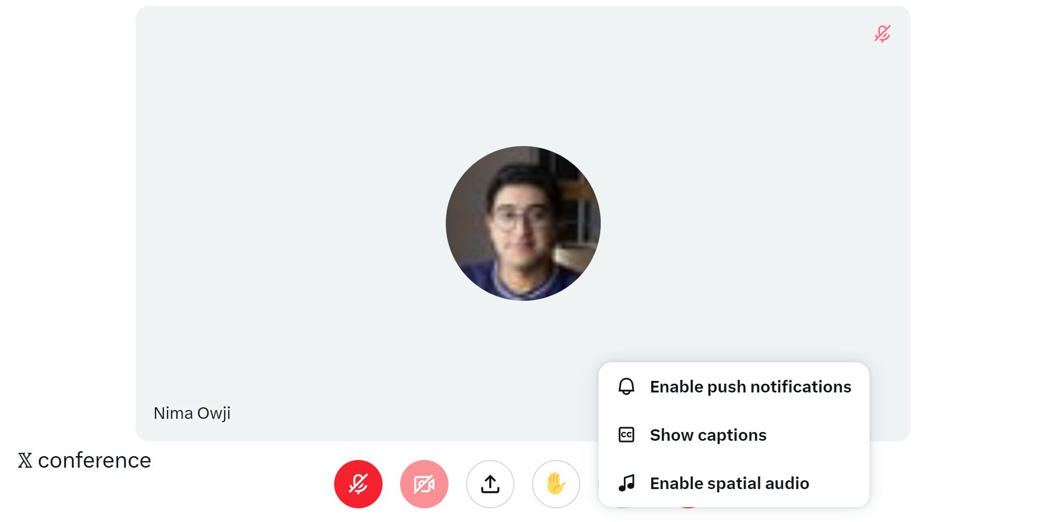This screenshot has height=522, width=1041.
Task: Choose Show captions from the menu
Action: pos(708,435)
